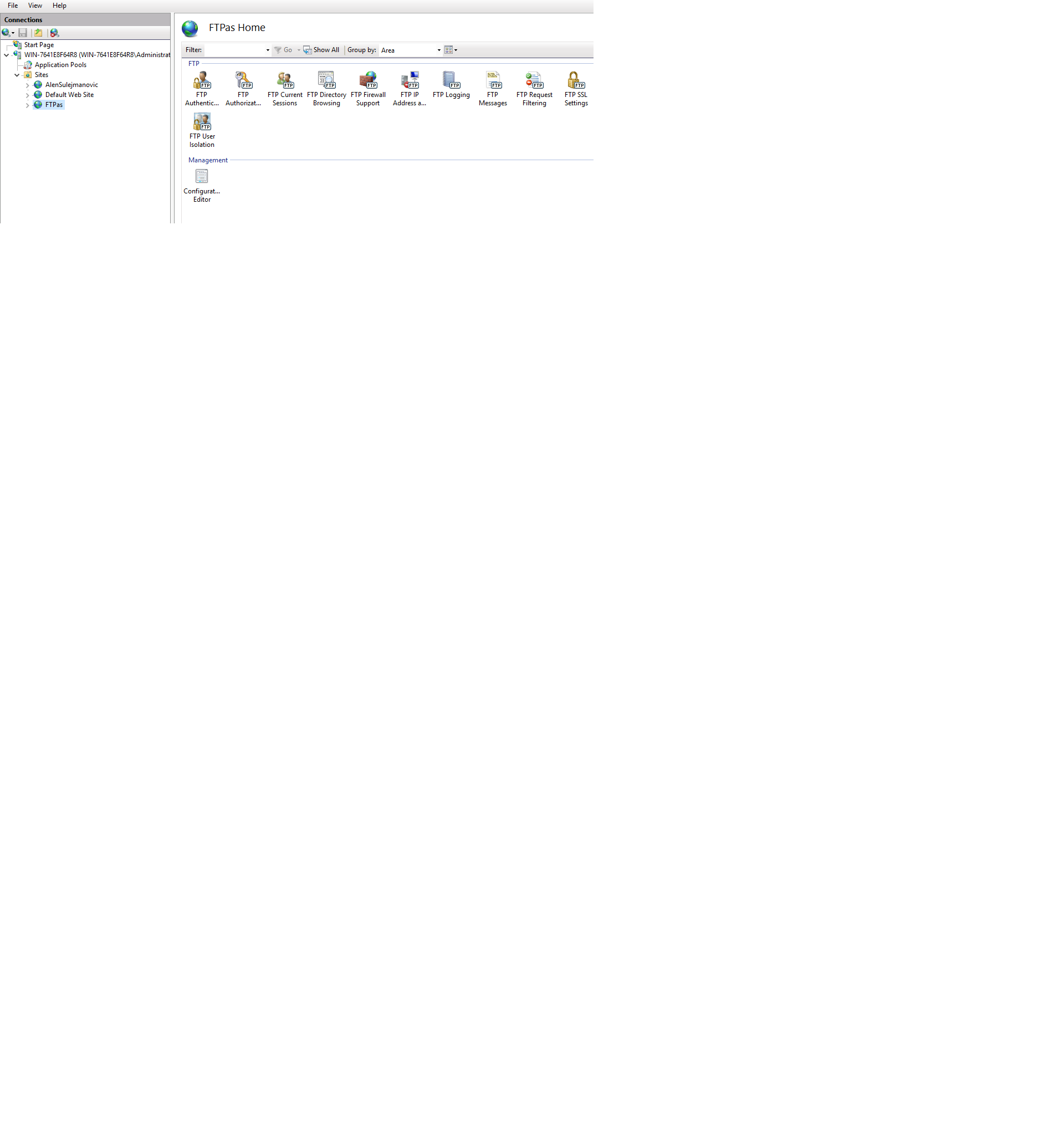The image size is (1064, 1135).
Task: Click the Management group heading
Action: [208, 160]
